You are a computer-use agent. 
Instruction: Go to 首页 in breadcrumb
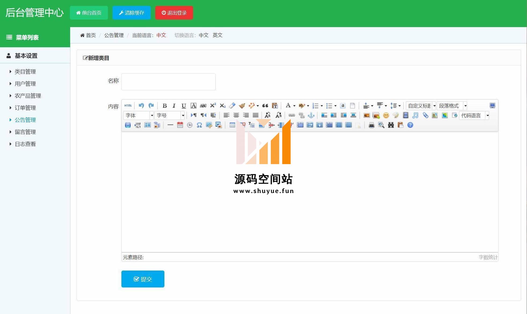coord(88,35)
